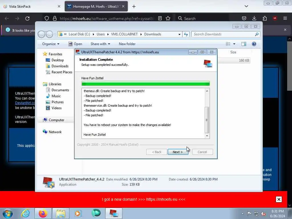Open Pictures library
292x219 pixels.
click(55, 102)
